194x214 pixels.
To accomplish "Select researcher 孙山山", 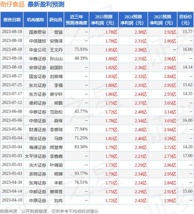I will click(56, 59).
